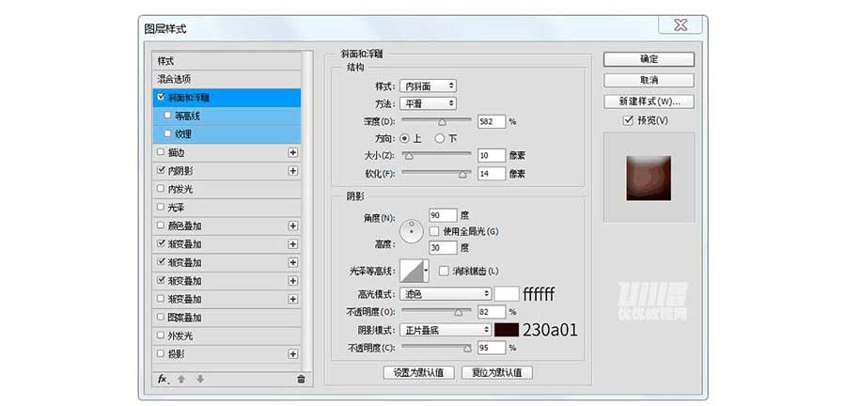Click the plus icon beside 内阴影
The image size is (846, 406).
(293, 171)
